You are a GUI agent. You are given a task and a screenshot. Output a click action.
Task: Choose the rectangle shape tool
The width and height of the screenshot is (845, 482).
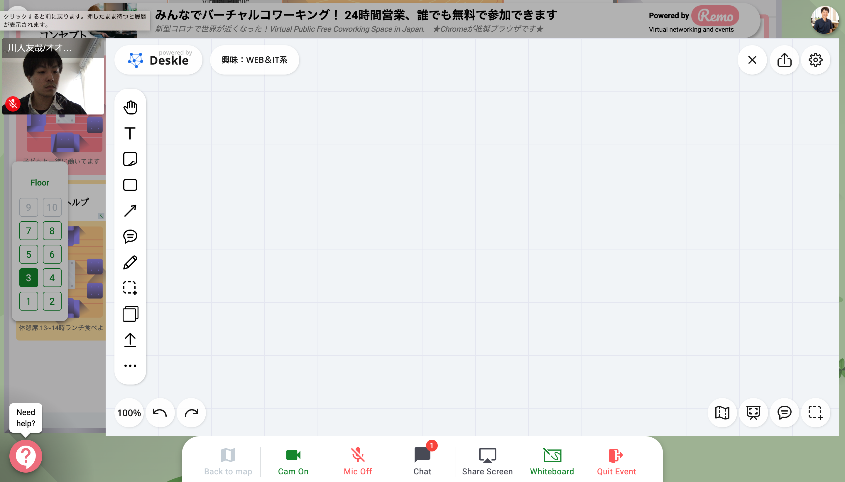tap(130, 185)
